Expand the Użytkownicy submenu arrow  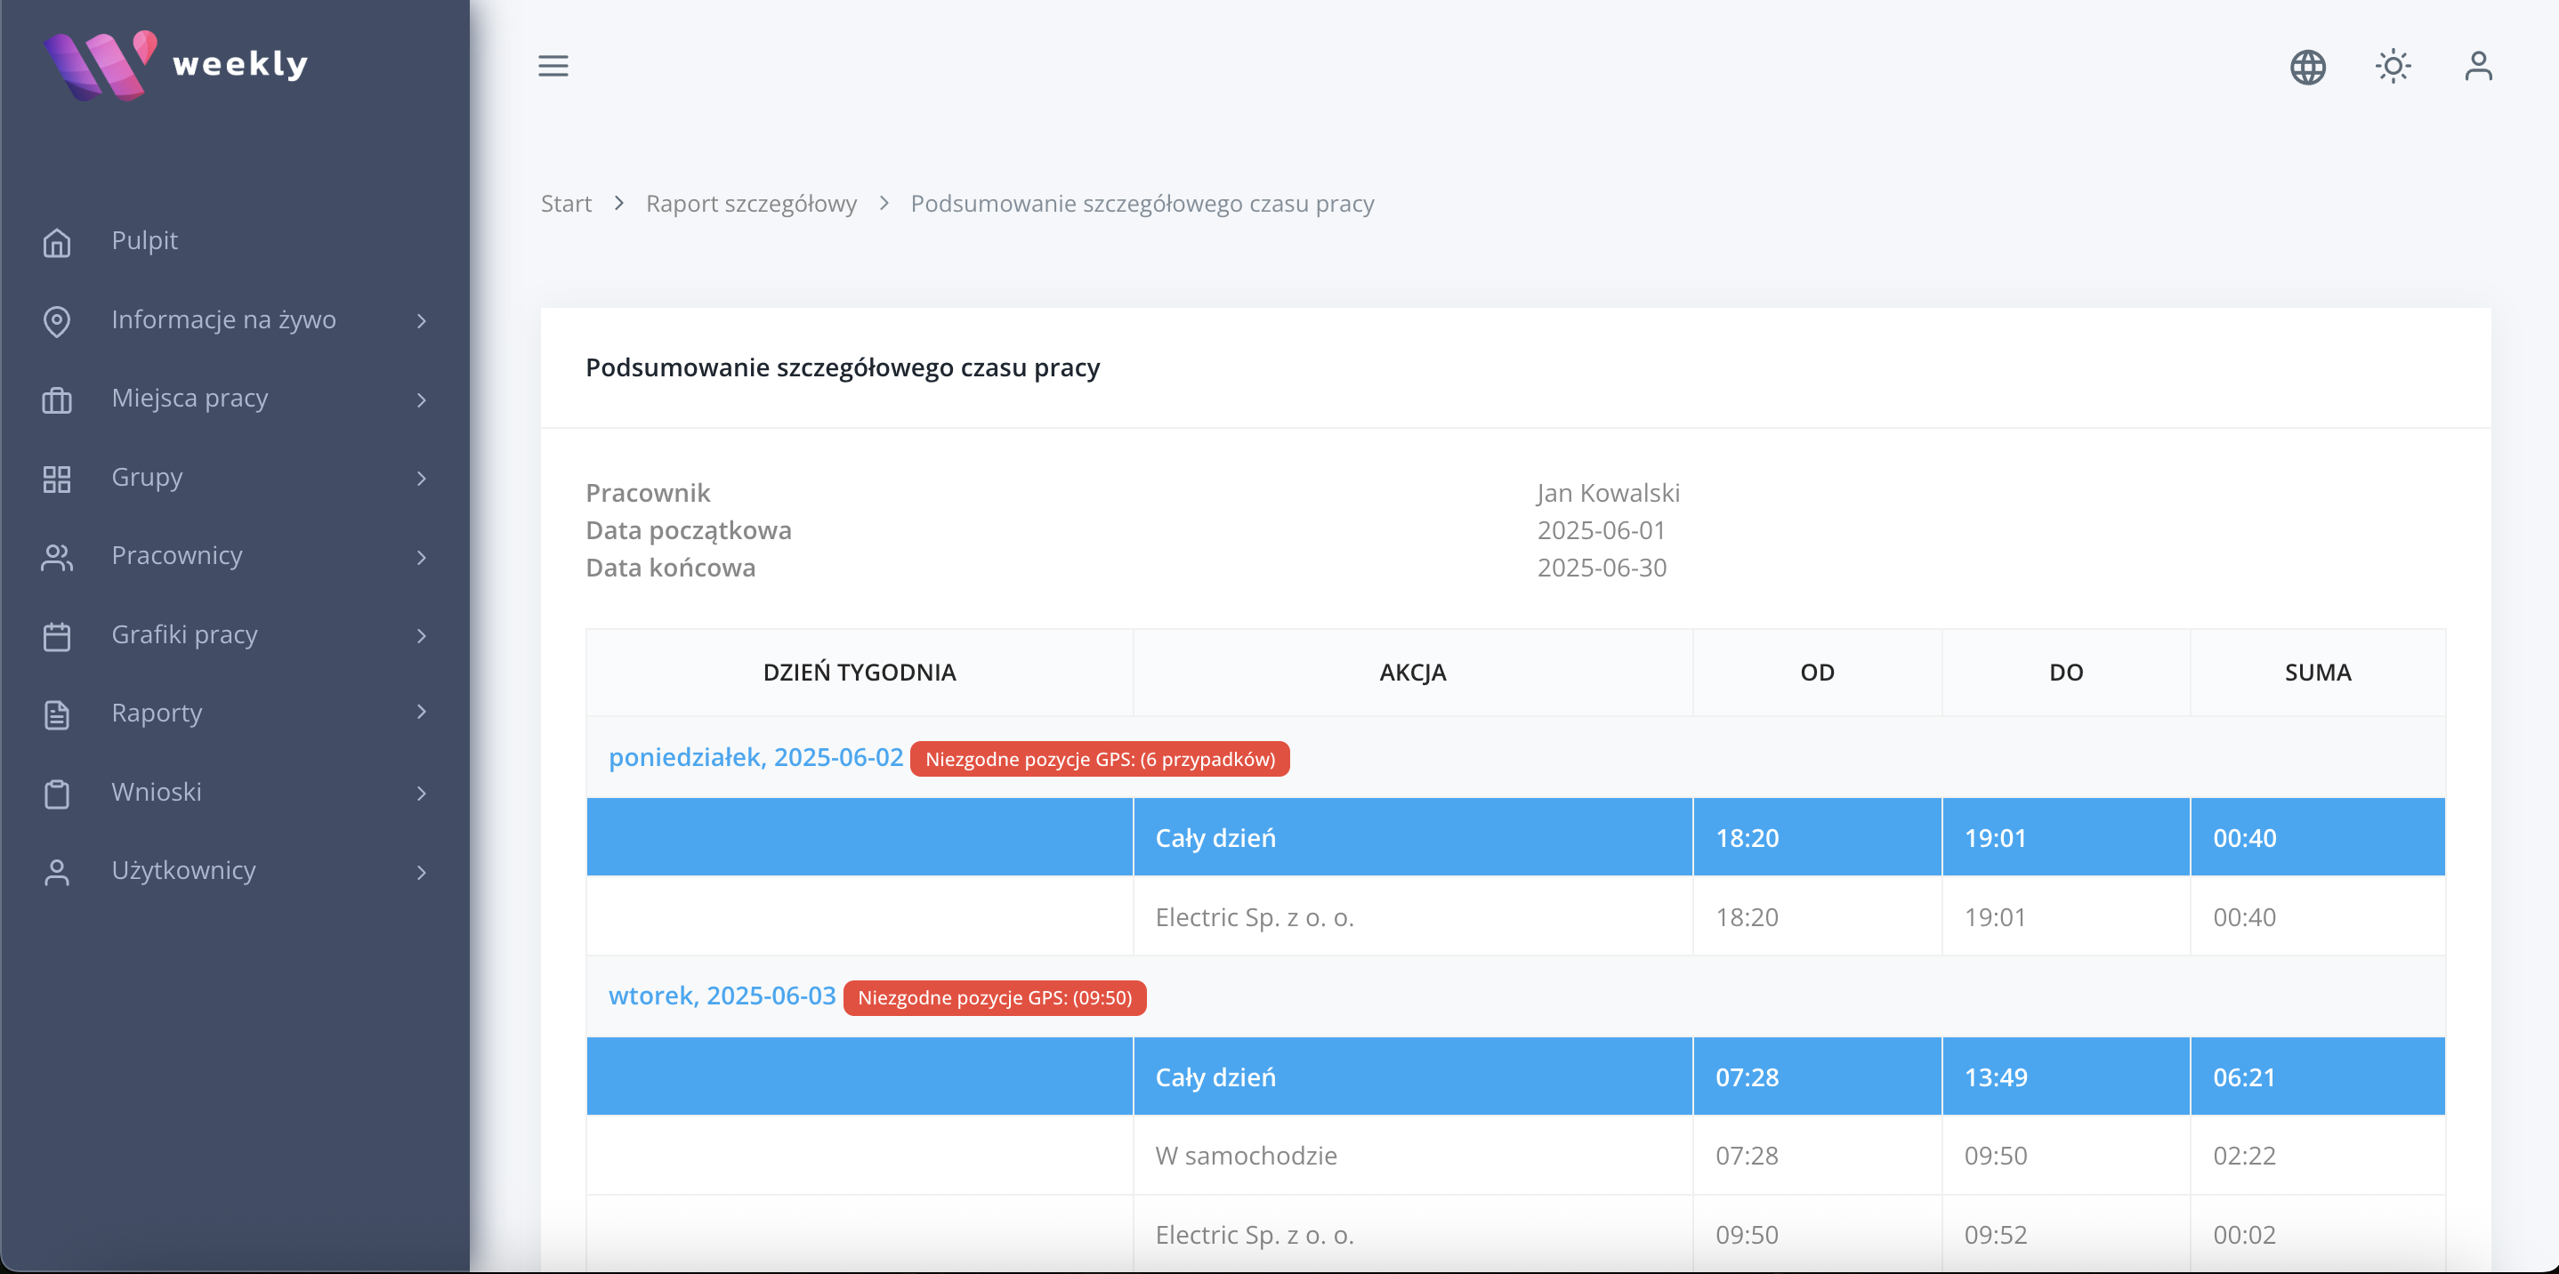tap(421, 872)
